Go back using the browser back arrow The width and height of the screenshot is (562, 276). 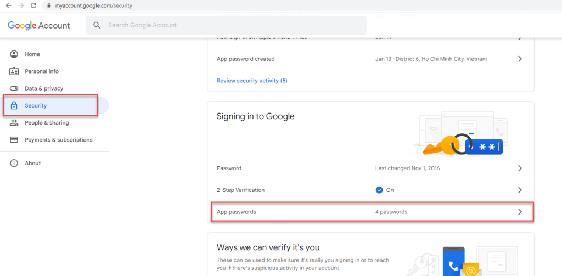coord(8,5)
